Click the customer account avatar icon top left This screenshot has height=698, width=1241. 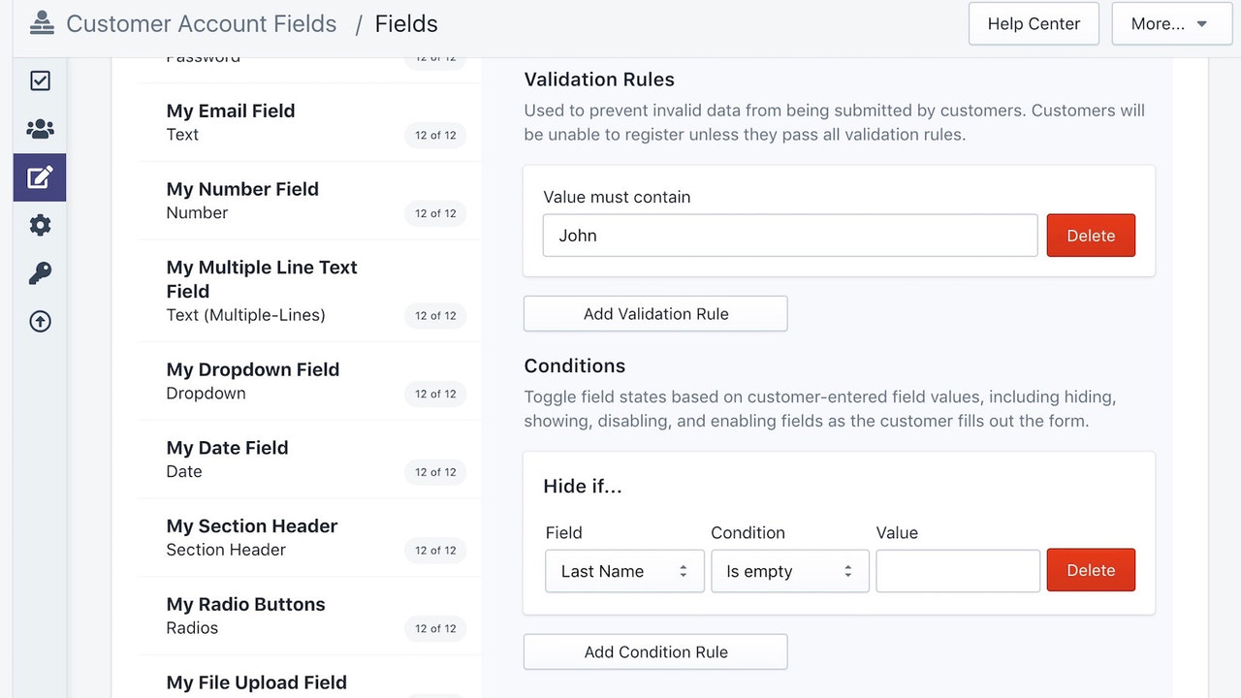click(41, 22)
